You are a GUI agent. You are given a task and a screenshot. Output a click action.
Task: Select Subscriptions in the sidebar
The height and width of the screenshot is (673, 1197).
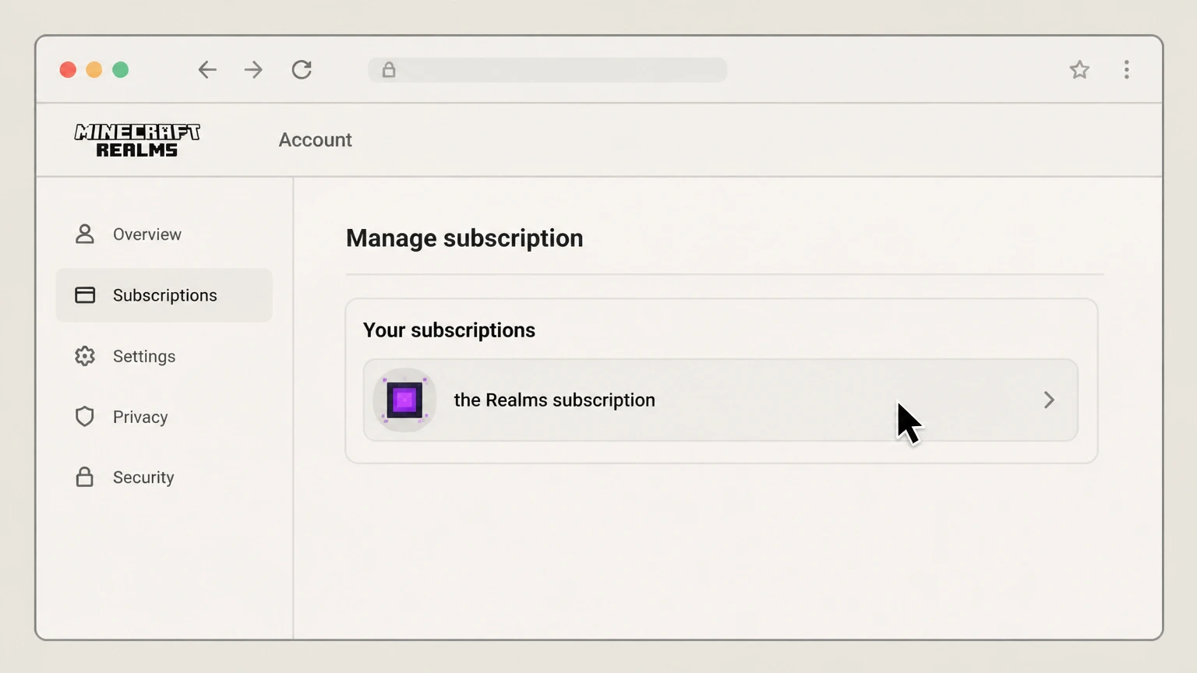click(164, 295)
